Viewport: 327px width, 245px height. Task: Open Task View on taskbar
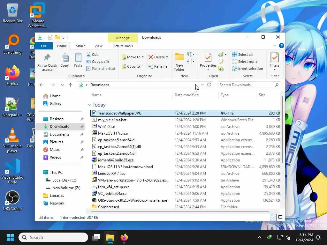click(x=96, y=237)
